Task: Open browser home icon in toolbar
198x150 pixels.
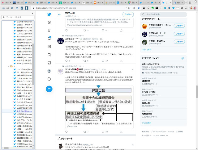Action: point(17,8)
